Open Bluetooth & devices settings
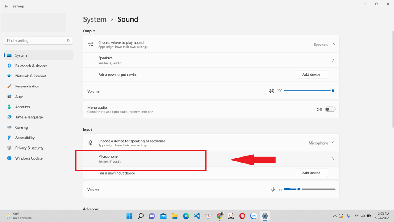The image size is (394, 222). (38, 66)
